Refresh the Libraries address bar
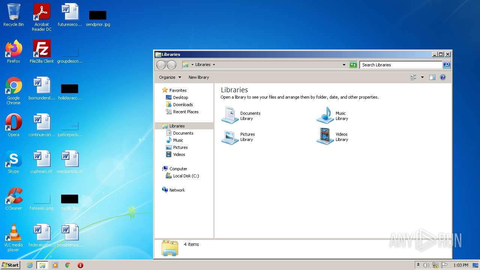This screenshot has height=270, width=480. coord(353,65)
